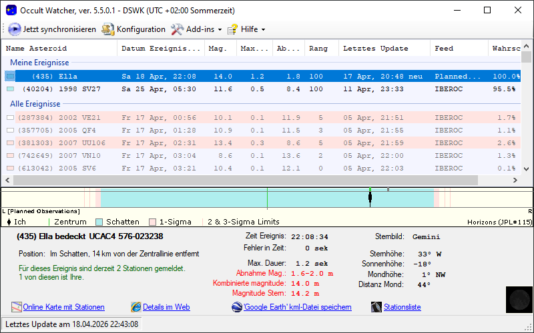This screenshot has width=534, height=333.
Task: Open Details im Web link
Action: [166, 307]
